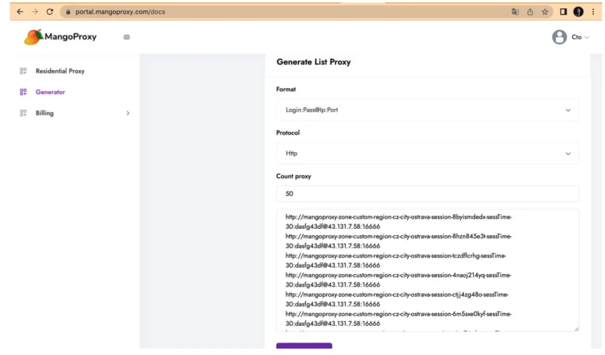Open the browser three-dot menu
The image size is (605, 355).
(x=593, y=12)
